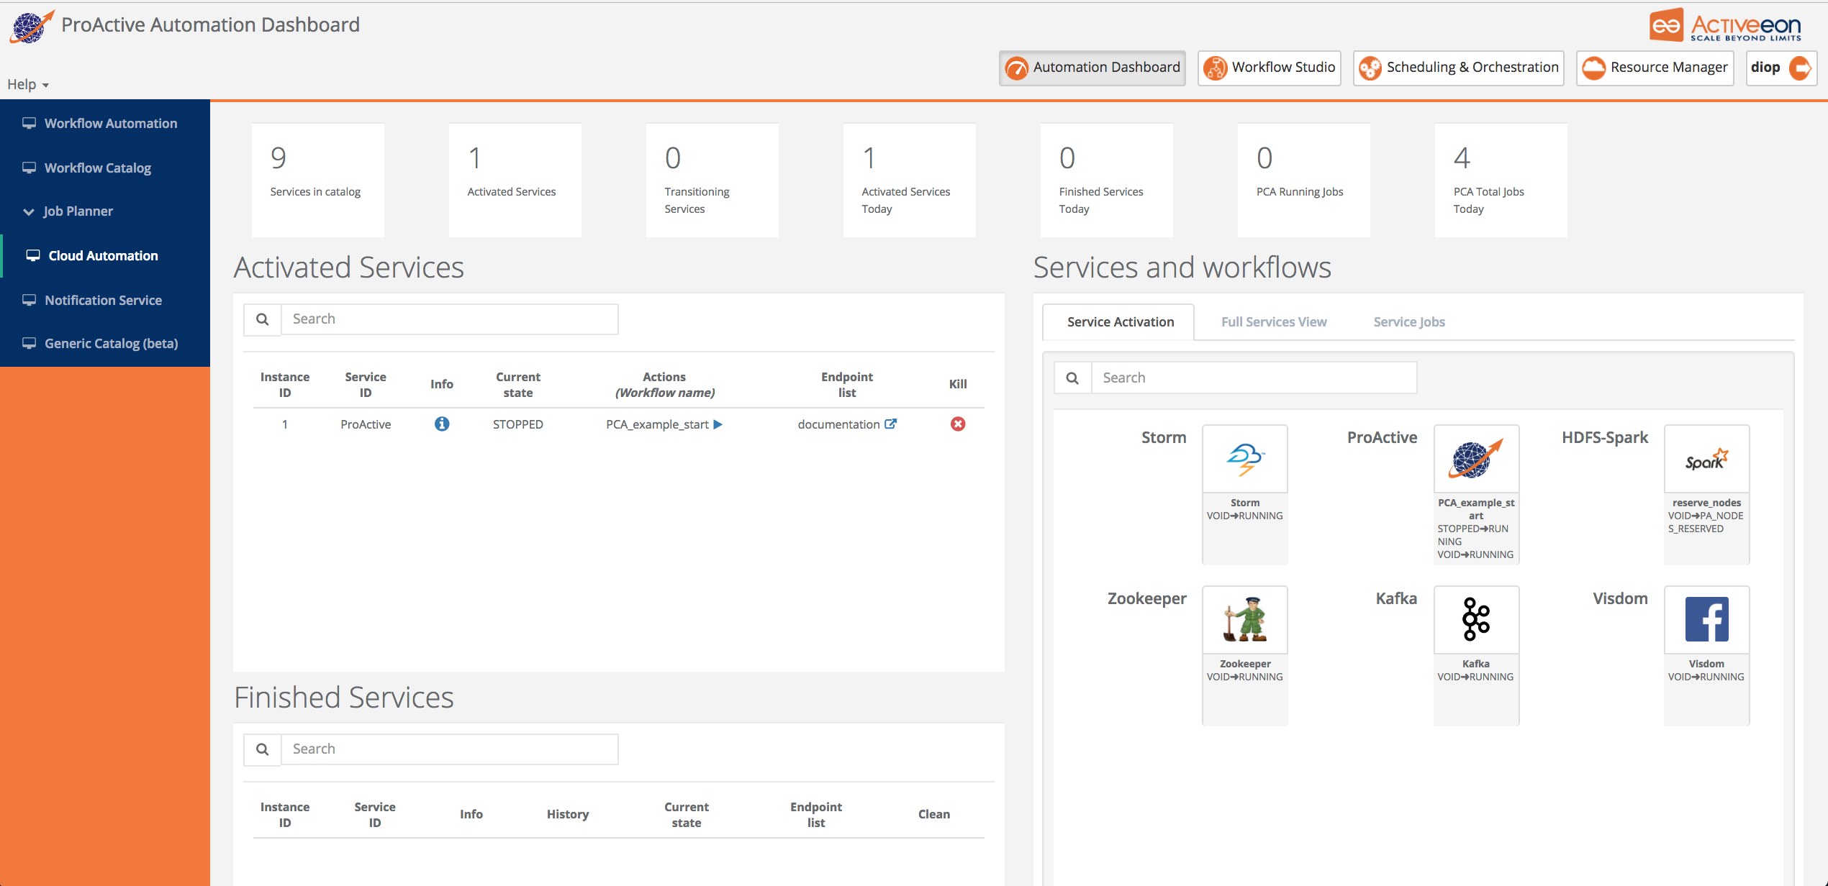Screen dimensions: 1828x886
Task: Kill ProActive service instance 1
Action: coord(958,424)
